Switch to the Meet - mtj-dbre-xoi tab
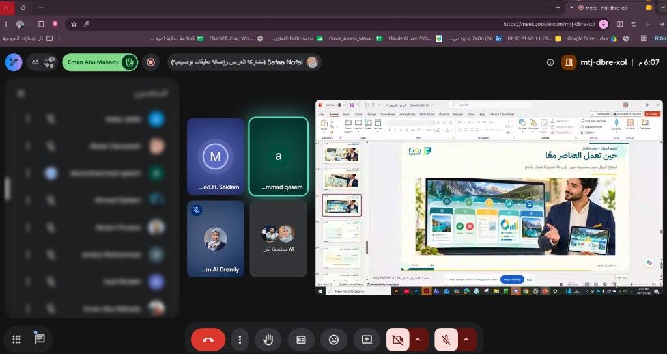Image resolution: width=667 pixels, height=354 pixels. (x=612, y=8)
